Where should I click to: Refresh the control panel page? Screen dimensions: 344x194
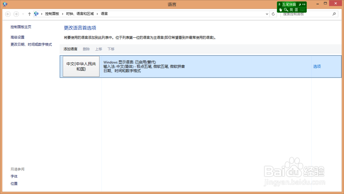coord(273,14)
